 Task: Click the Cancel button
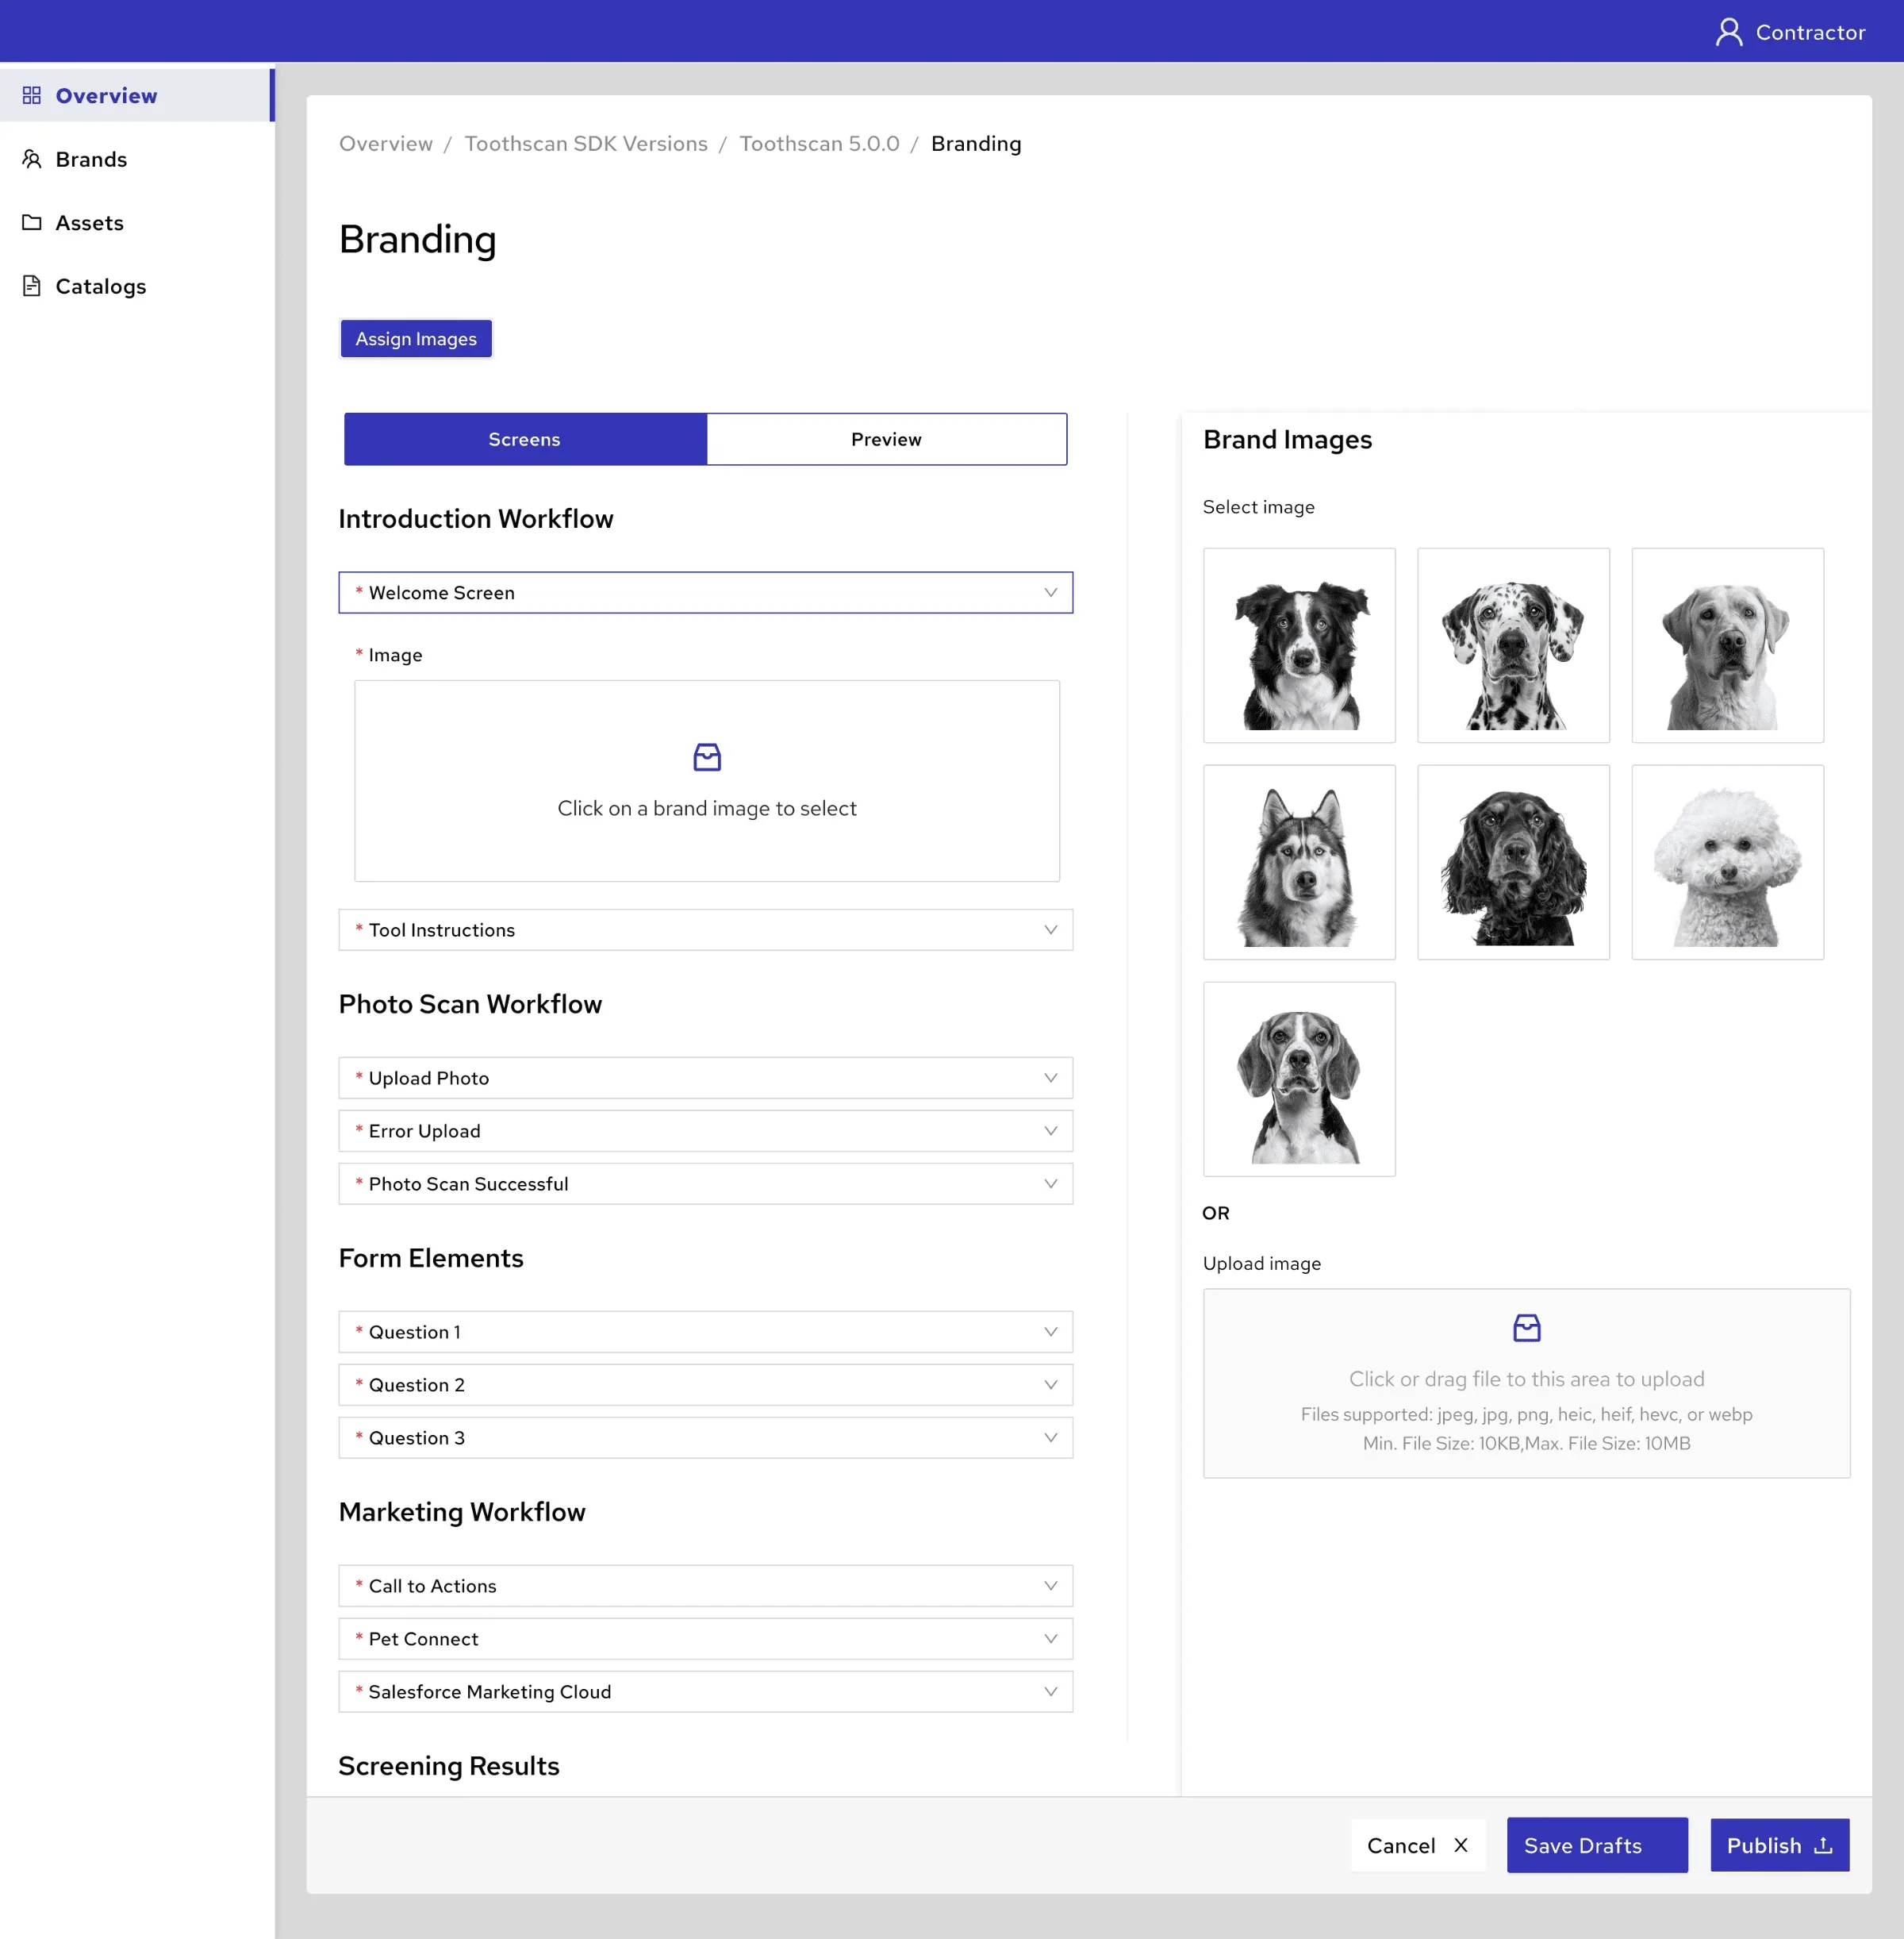click(1417, 1845)
